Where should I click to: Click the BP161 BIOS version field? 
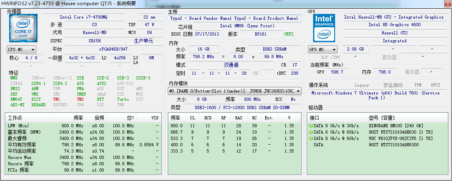click(x=261, y=34)
